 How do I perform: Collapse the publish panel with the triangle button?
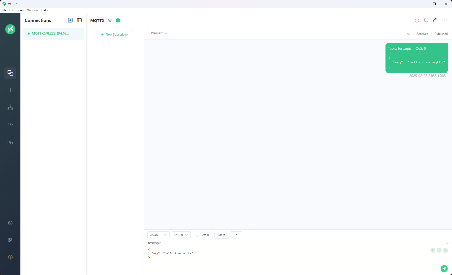pyautogui.click(x=236, y=235)
